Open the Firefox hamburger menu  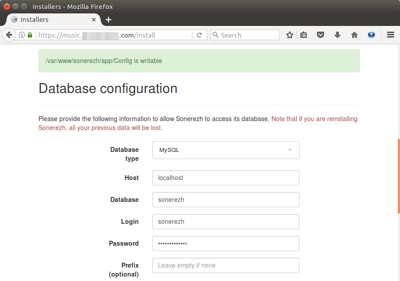point(390,35)
